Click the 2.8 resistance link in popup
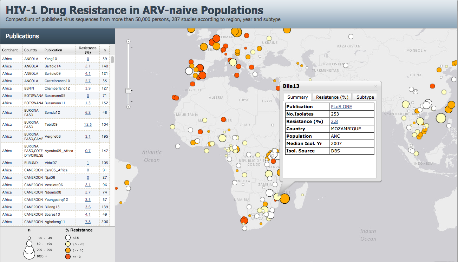Viewport: 458px width, 262px height. click(334, 122)
